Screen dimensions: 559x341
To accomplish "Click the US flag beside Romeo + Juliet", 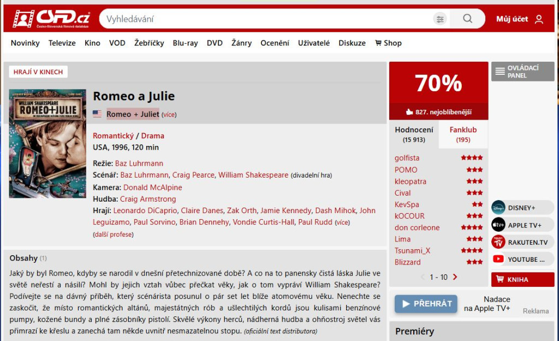I will pos(97,114).
